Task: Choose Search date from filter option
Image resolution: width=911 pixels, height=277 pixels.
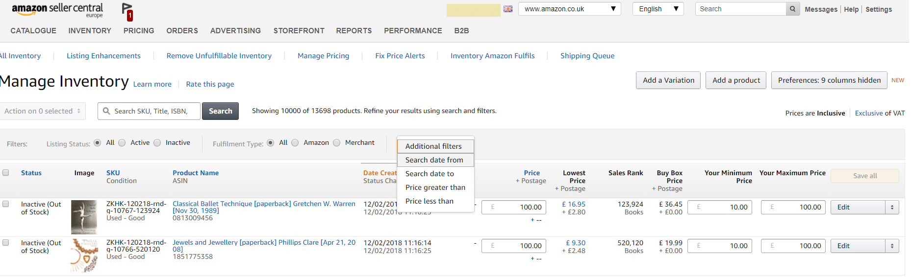Action: 435,160
